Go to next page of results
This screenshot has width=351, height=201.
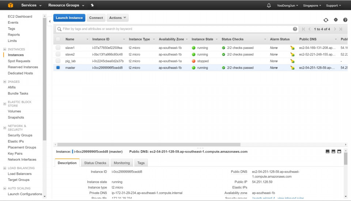[x=335, y=29]
